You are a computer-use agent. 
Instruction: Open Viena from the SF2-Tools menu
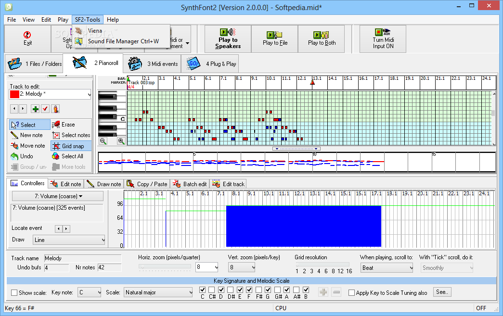pos(95,31)
